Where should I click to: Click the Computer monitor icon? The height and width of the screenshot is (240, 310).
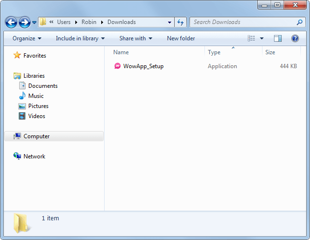(17, 136)
